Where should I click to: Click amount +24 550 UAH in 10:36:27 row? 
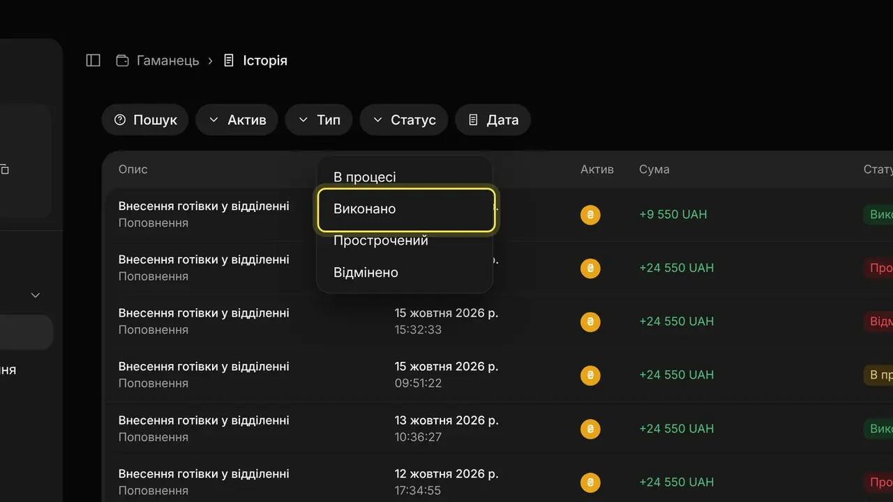[x=676, y=429]
